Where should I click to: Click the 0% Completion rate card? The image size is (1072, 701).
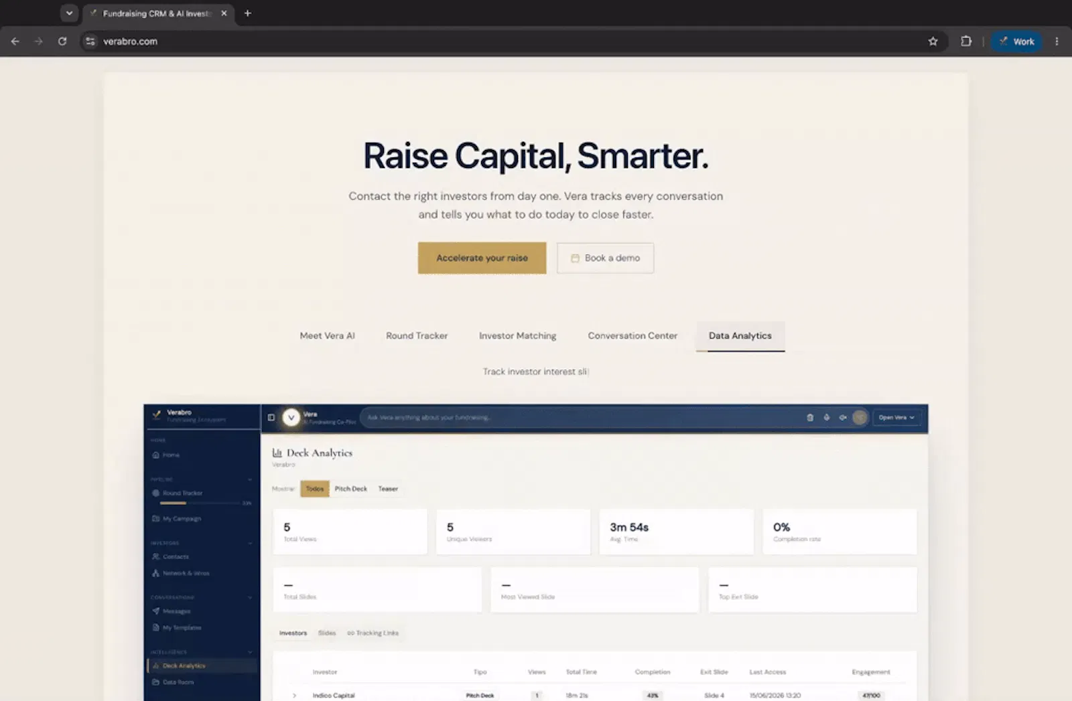point(840,532)
